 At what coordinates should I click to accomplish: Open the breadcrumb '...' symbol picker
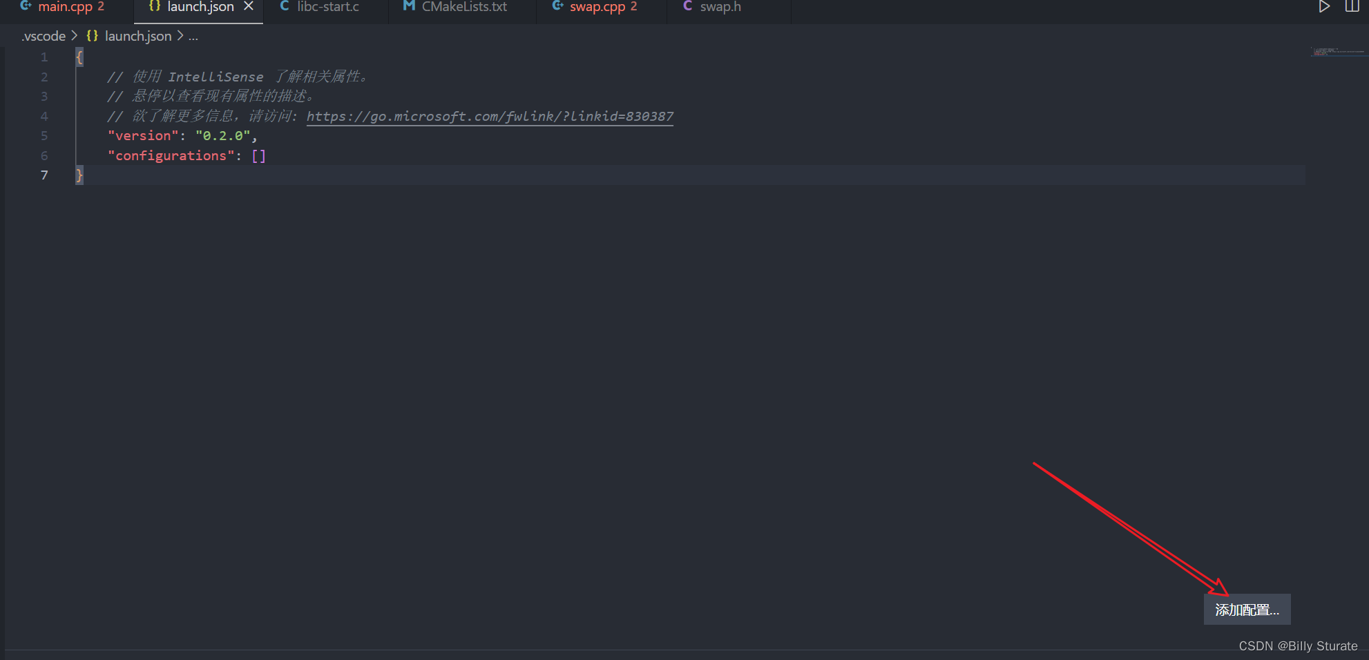(193, 36)
